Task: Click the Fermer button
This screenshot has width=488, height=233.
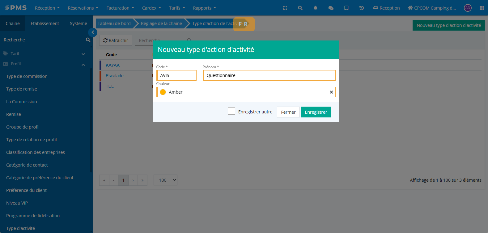Action: click(x=288, y=112)
